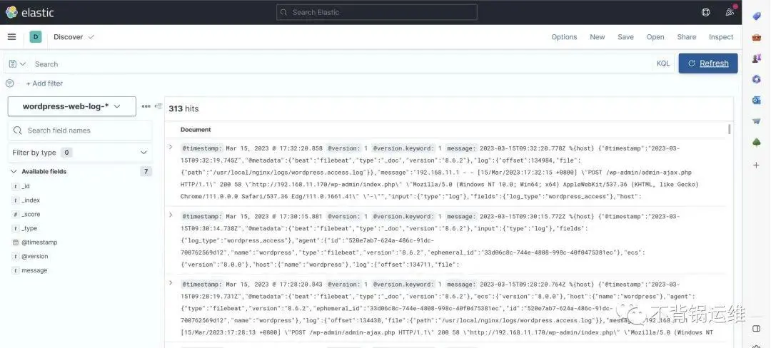Image resolution: width=771 pixels, height=348 pixels.
Task: Add a sidebar app with plus icon
Action: 757,165
